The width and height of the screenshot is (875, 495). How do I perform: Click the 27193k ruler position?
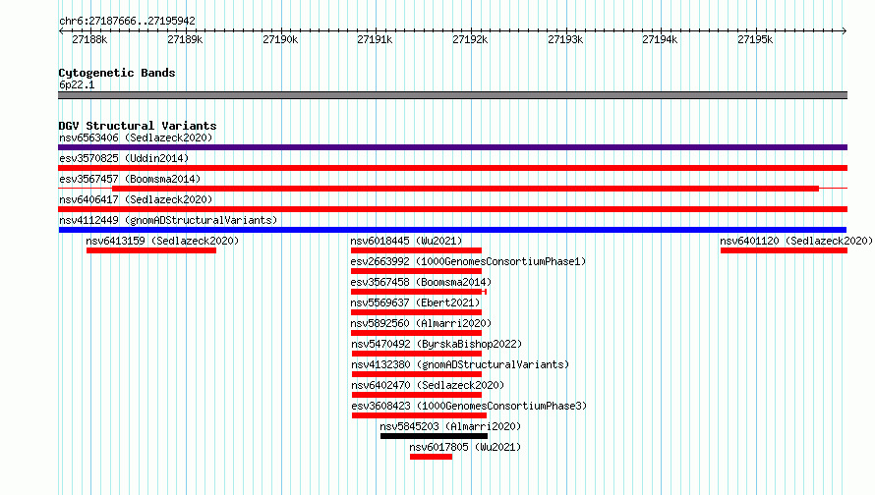coord(565,39)
